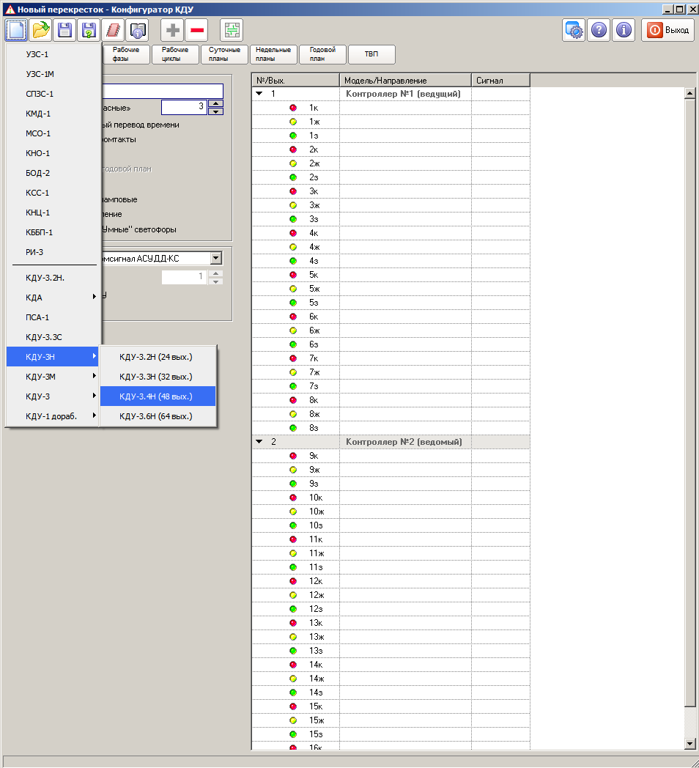699x768 pixels.
Task: Decrease the value 3 with spinner down
Action: [x=215, y=111]
